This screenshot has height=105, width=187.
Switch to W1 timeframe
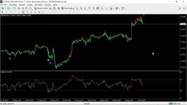(x=74, y=12)
